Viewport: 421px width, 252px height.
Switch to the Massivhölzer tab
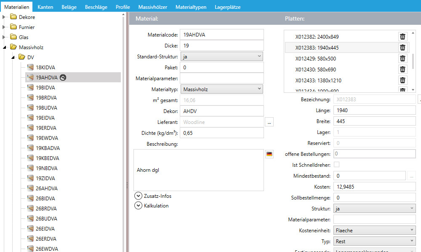coord(153,7)
